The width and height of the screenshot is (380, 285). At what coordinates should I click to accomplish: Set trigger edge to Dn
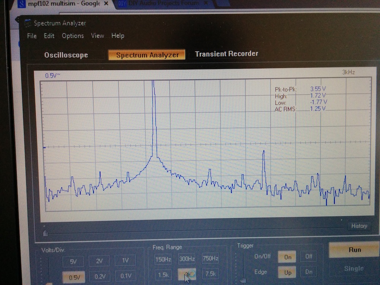tap(309, 272)
